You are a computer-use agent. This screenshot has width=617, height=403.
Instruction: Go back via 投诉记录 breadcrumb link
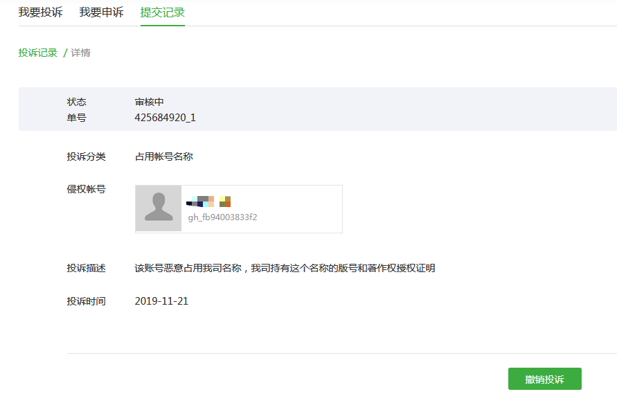(38, 53)
